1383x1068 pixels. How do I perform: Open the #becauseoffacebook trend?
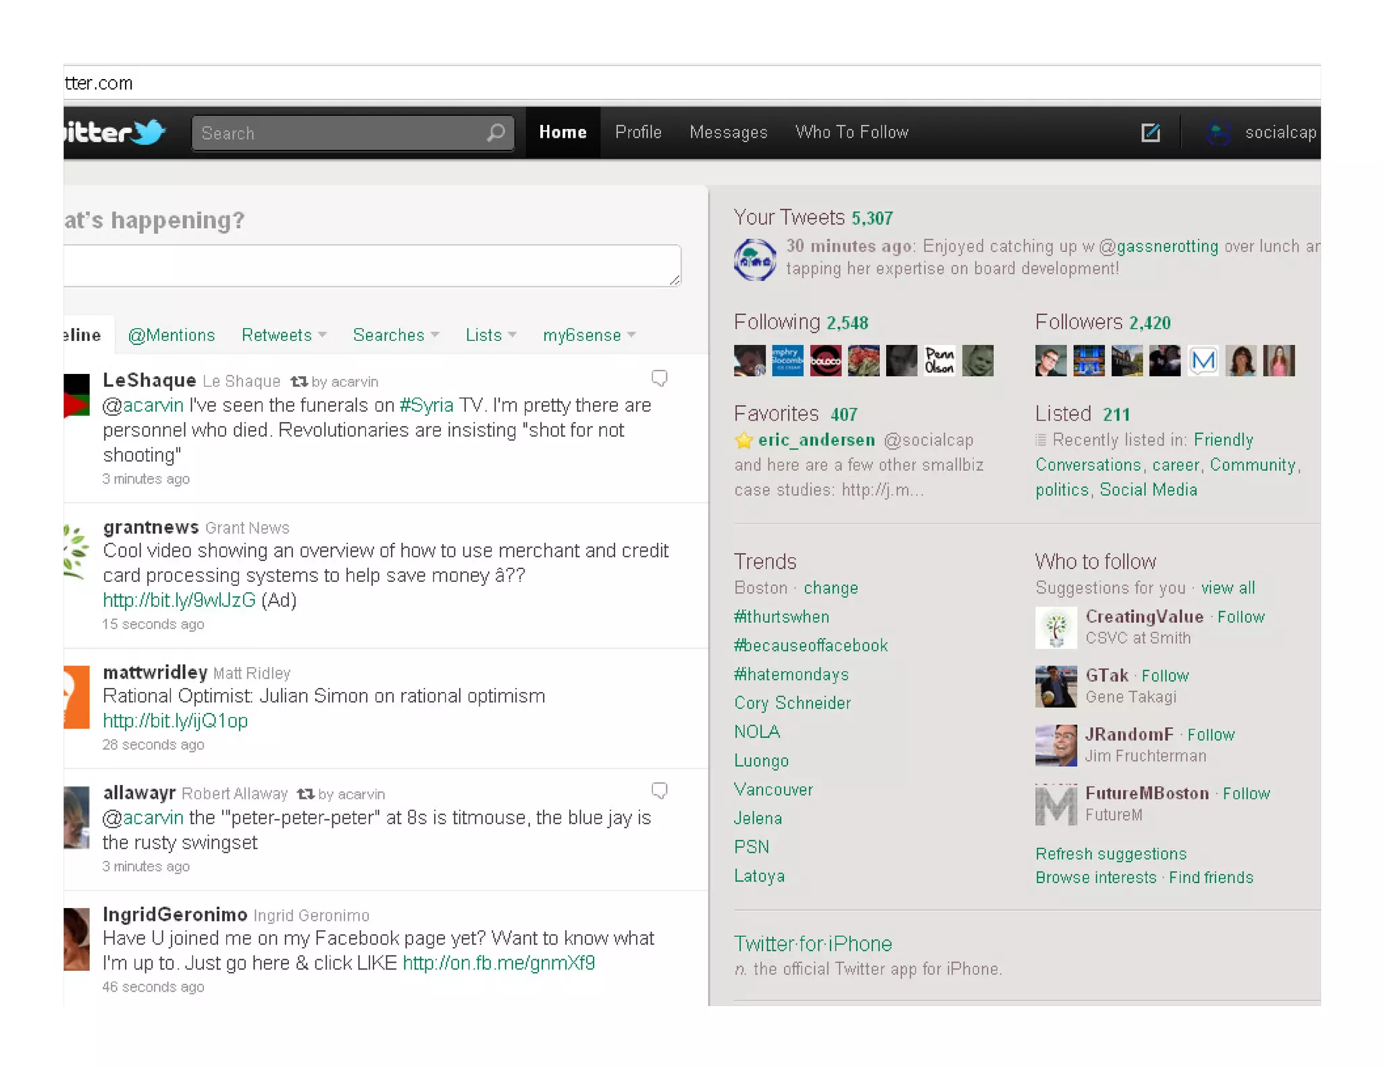pyautogui.click(x=810, y=645)
